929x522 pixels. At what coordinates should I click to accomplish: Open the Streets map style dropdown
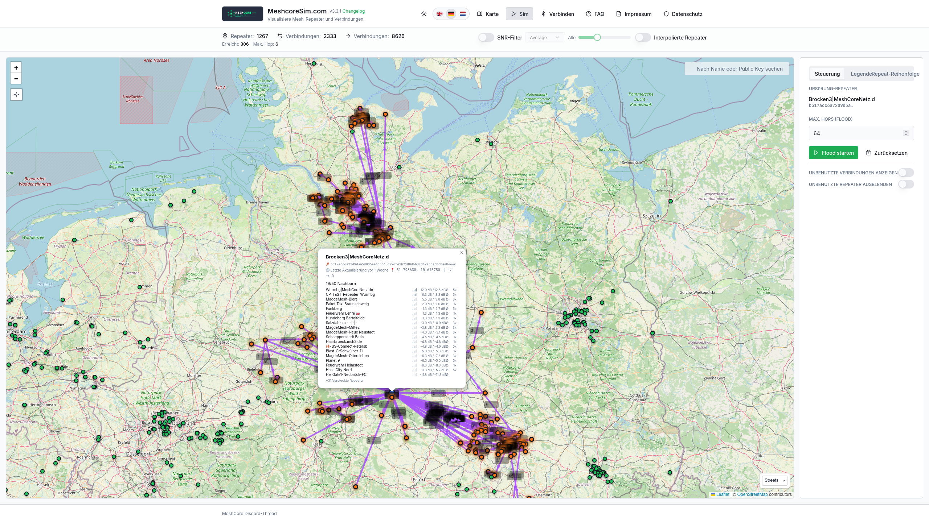coord(774,480)
